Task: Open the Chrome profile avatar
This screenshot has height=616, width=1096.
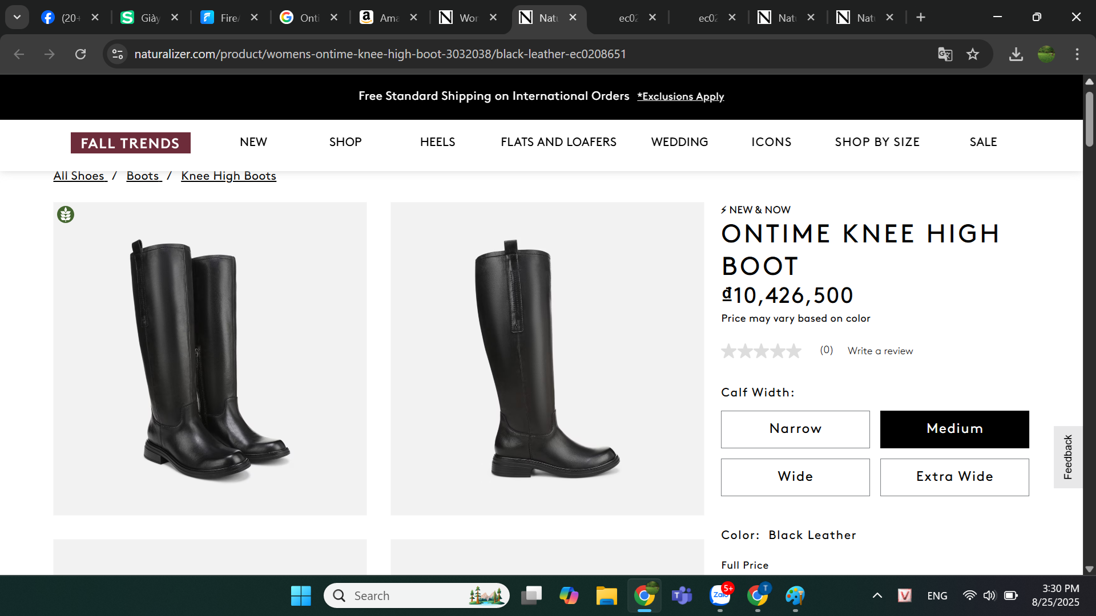Action: (x=1046, y=54)
